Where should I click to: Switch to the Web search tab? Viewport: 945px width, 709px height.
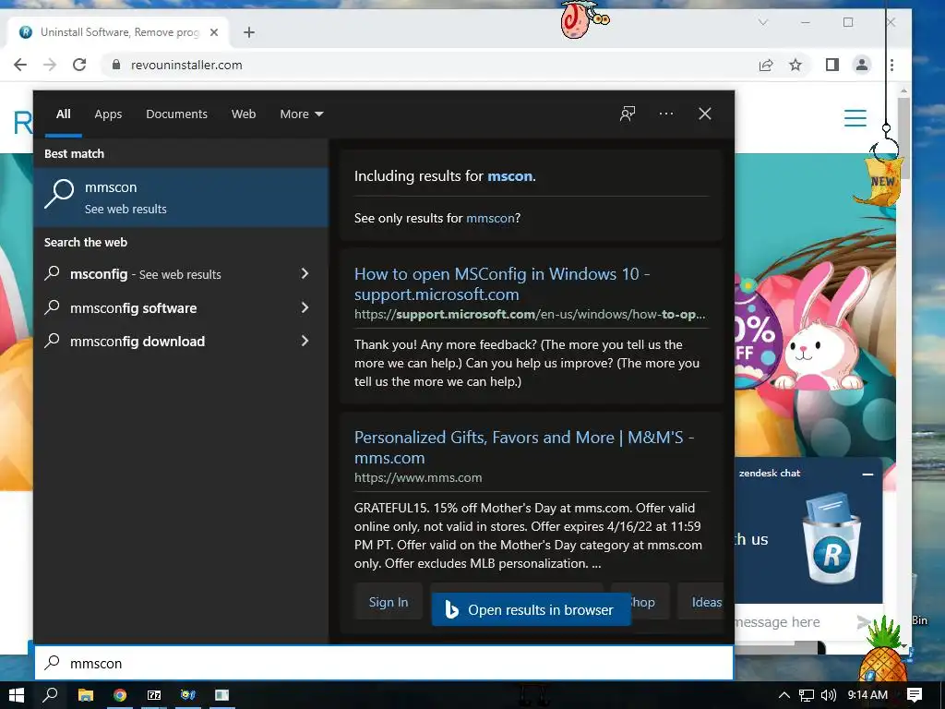(x=244, y=114)
